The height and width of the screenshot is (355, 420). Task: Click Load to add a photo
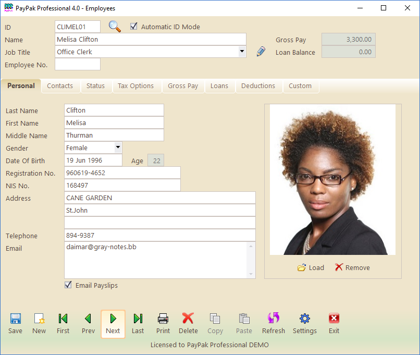point(311,267)
